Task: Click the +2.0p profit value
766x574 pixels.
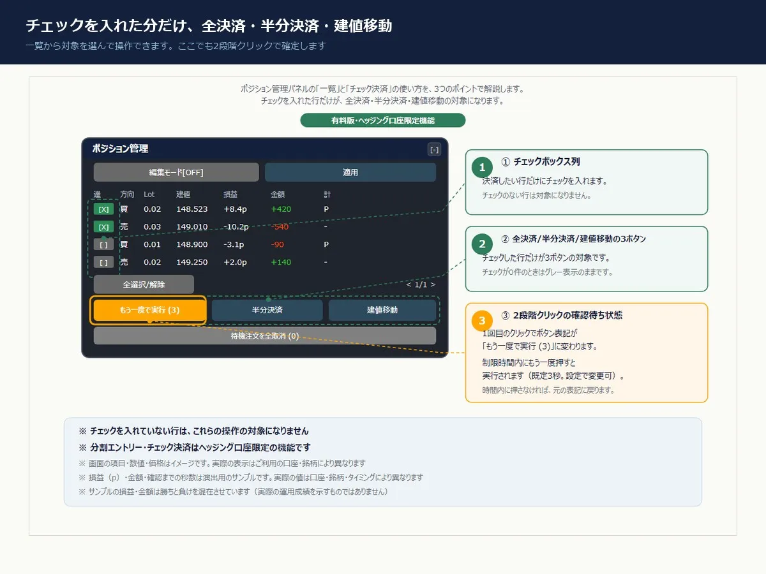Action: coord(234,262)
